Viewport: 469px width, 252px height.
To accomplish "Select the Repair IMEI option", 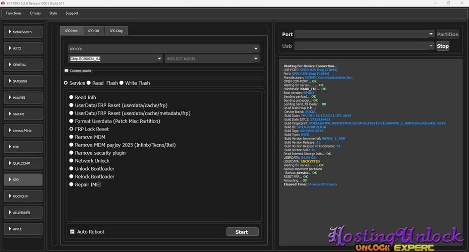I will (x=71, y=184).
